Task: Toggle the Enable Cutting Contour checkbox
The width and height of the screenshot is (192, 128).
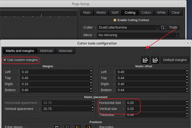Action: [x=115, y=20]
